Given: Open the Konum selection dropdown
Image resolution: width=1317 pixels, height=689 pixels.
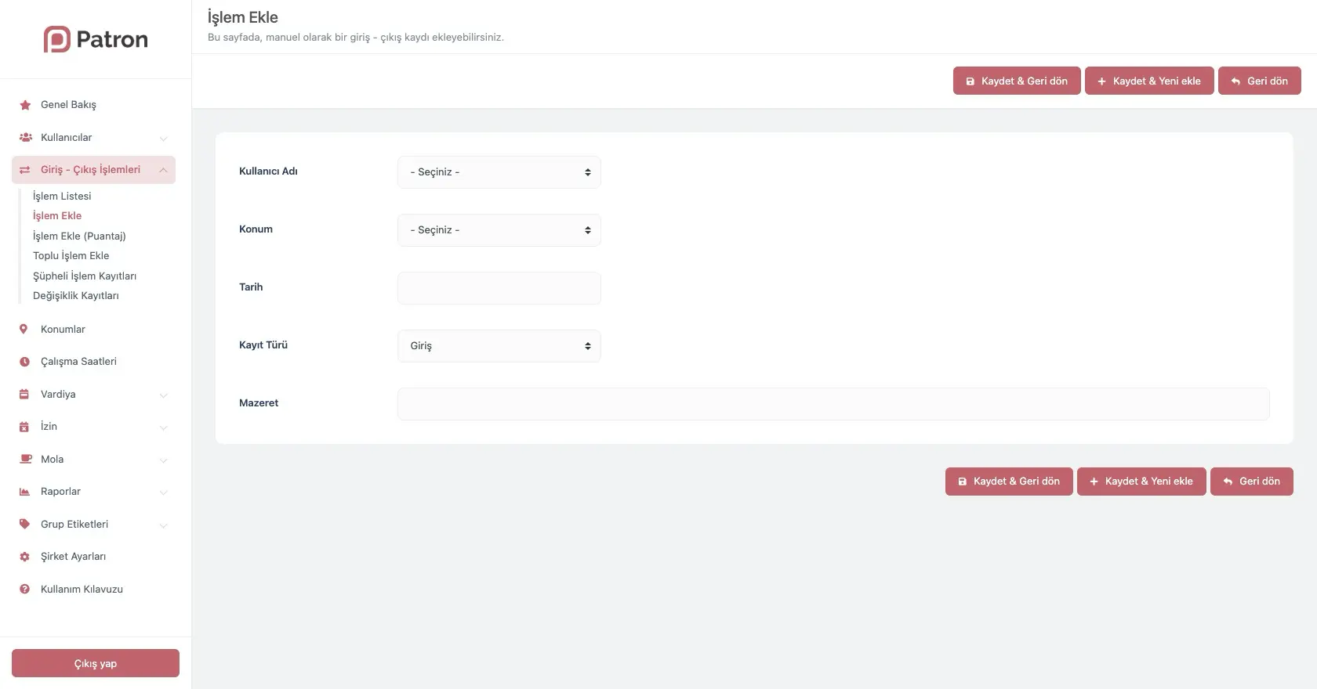Looking at the screenshot, I should coord(499,230).
